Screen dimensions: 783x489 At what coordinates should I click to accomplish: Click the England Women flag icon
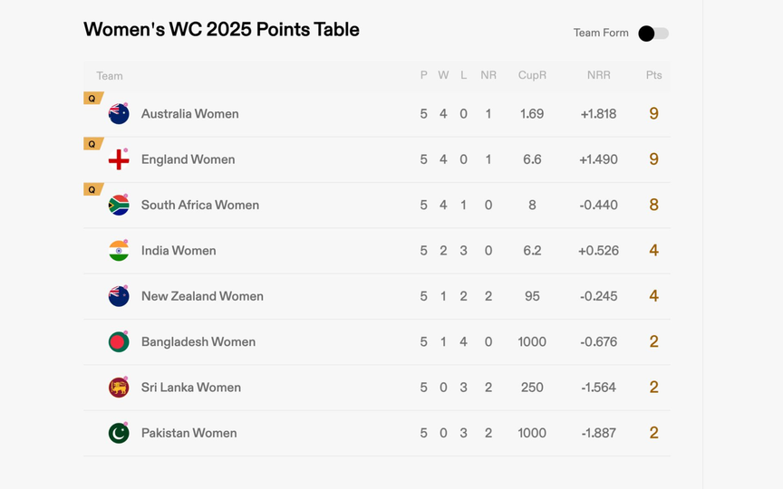pyautogui.click(x=119, y=159)
